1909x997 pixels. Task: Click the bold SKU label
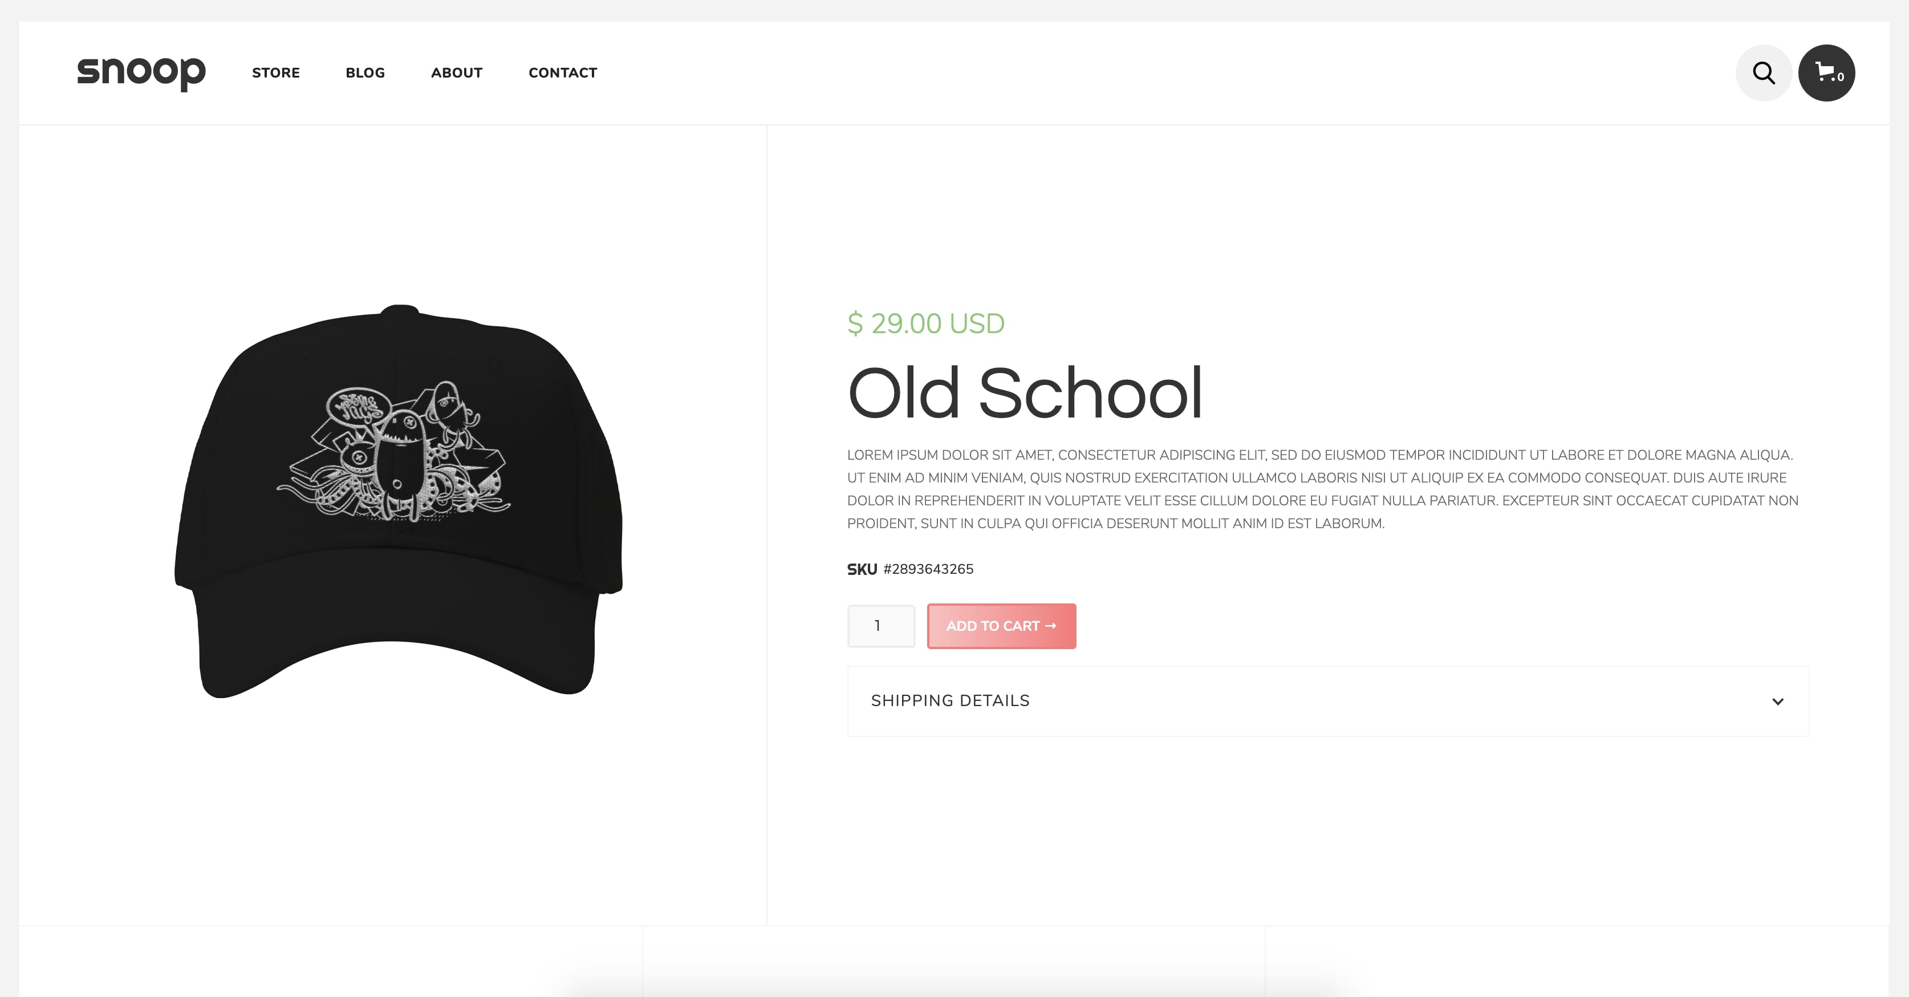[x=862, y=569]
